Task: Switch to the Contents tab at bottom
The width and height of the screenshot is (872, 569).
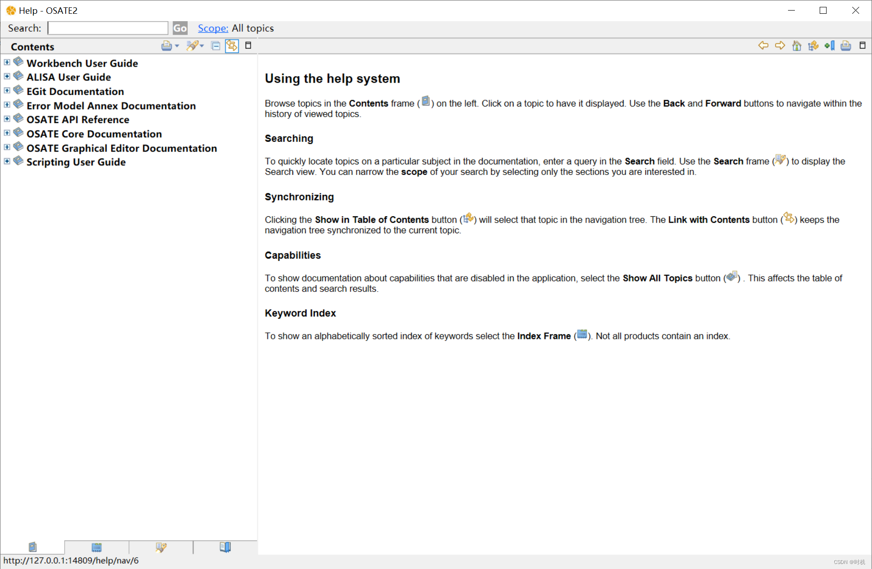Action: [x=32, y=547]
